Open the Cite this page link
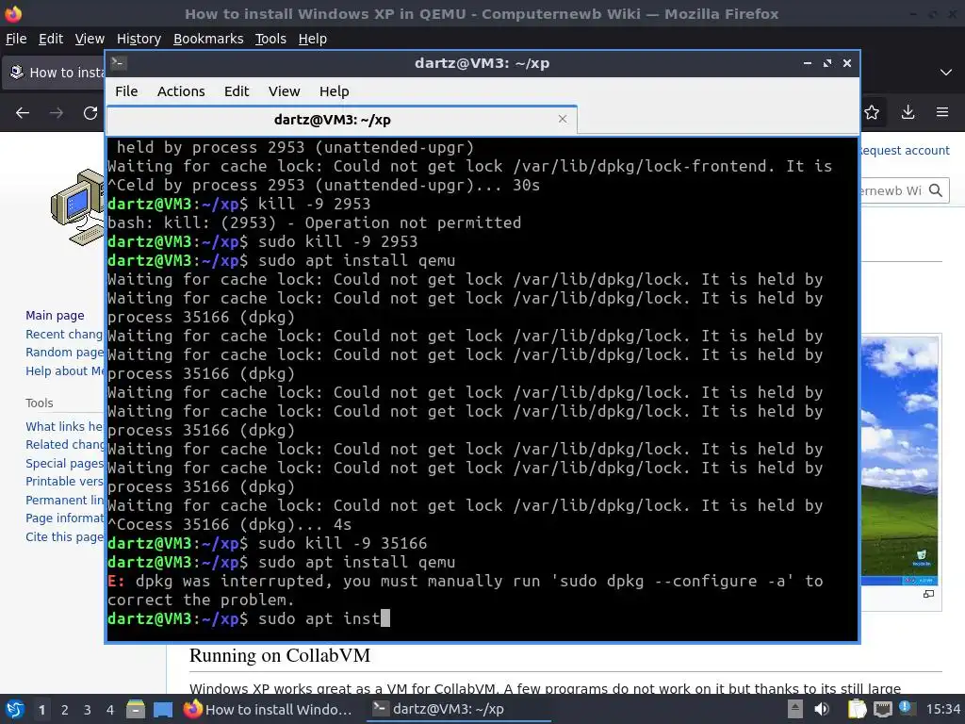 pyautogui.click(x=64, y=536)
